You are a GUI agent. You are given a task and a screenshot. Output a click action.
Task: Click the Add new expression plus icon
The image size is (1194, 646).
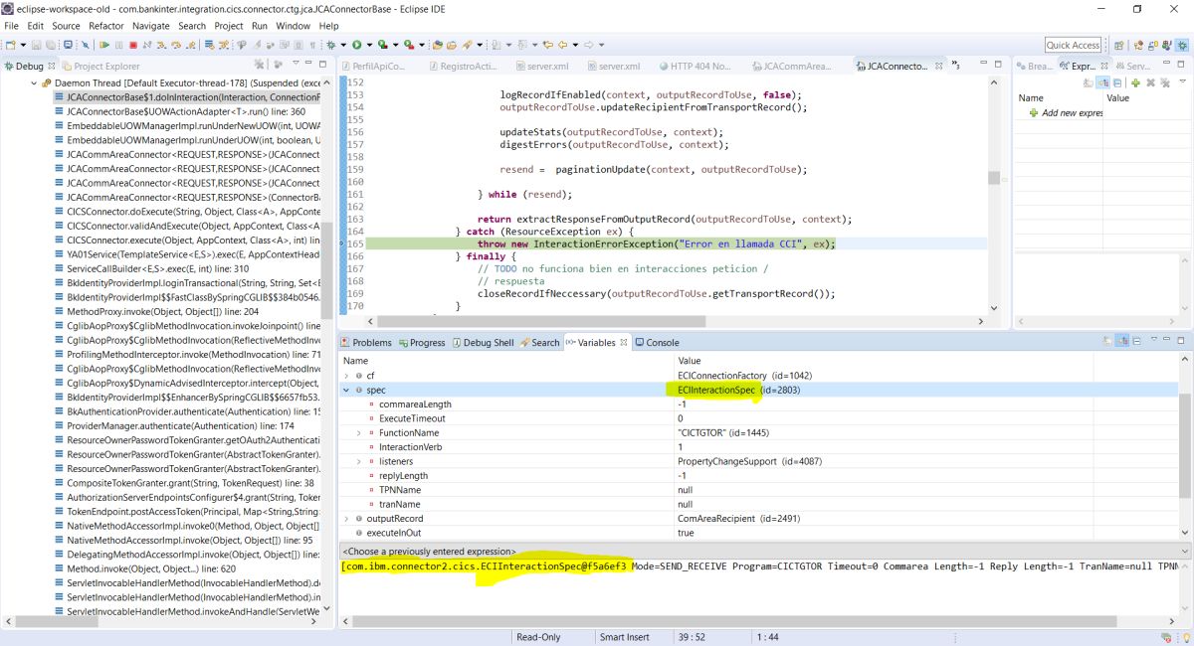pos(1135,82)
